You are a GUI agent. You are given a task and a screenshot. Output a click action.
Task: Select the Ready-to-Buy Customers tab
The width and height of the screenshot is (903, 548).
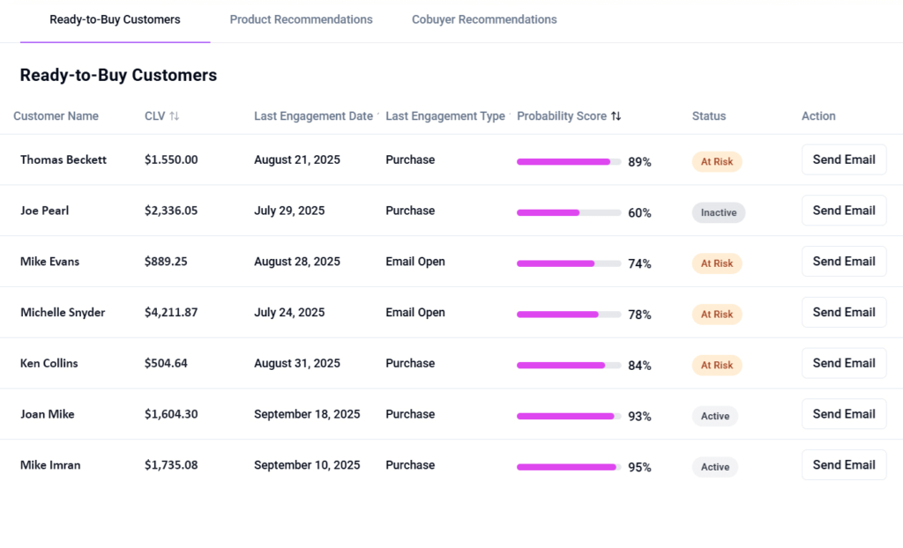tap(115, 19)
